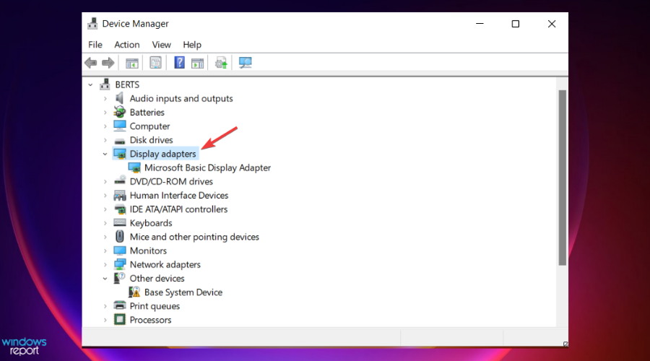The image size is (650, 361).
Task: Click the Network adapters icon
Action: tap(120, 264)
